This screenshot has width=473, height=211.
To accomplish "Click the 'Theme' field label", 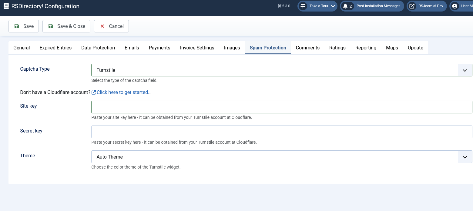I will click(x=28, y=156).
